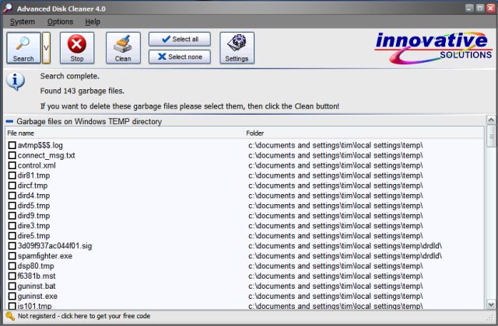Check the spamfighter.exe checkbox

[12, 256]
